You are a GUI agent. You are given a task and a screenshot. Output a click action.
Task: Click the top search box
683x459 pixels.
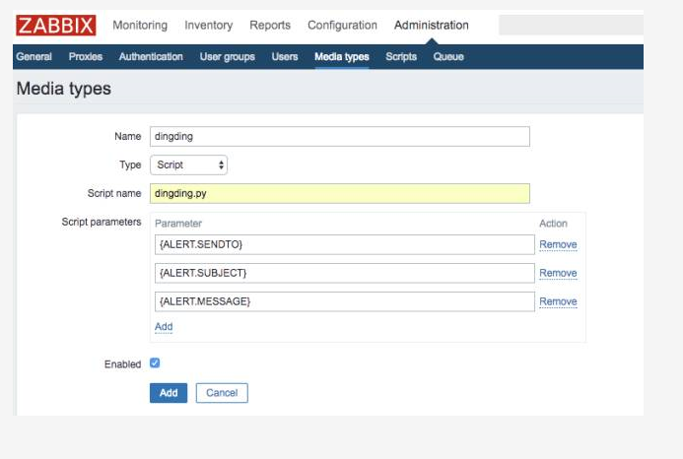pos(571,25)
